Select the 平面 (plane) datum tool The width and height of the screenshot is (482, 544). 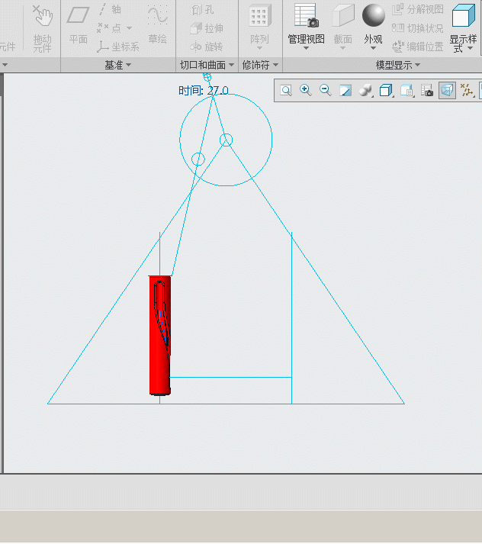click(x=78, y=26)
